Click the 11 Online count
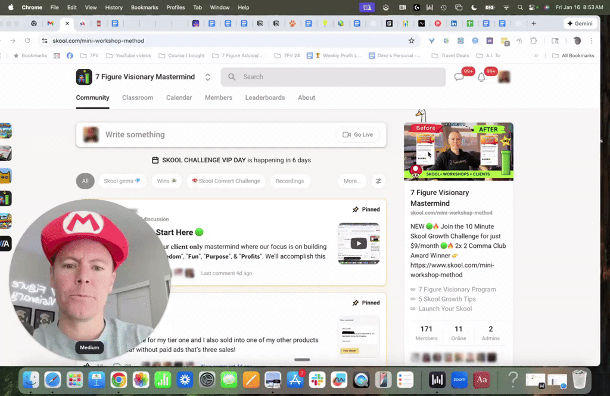 (x=459, y=333)
